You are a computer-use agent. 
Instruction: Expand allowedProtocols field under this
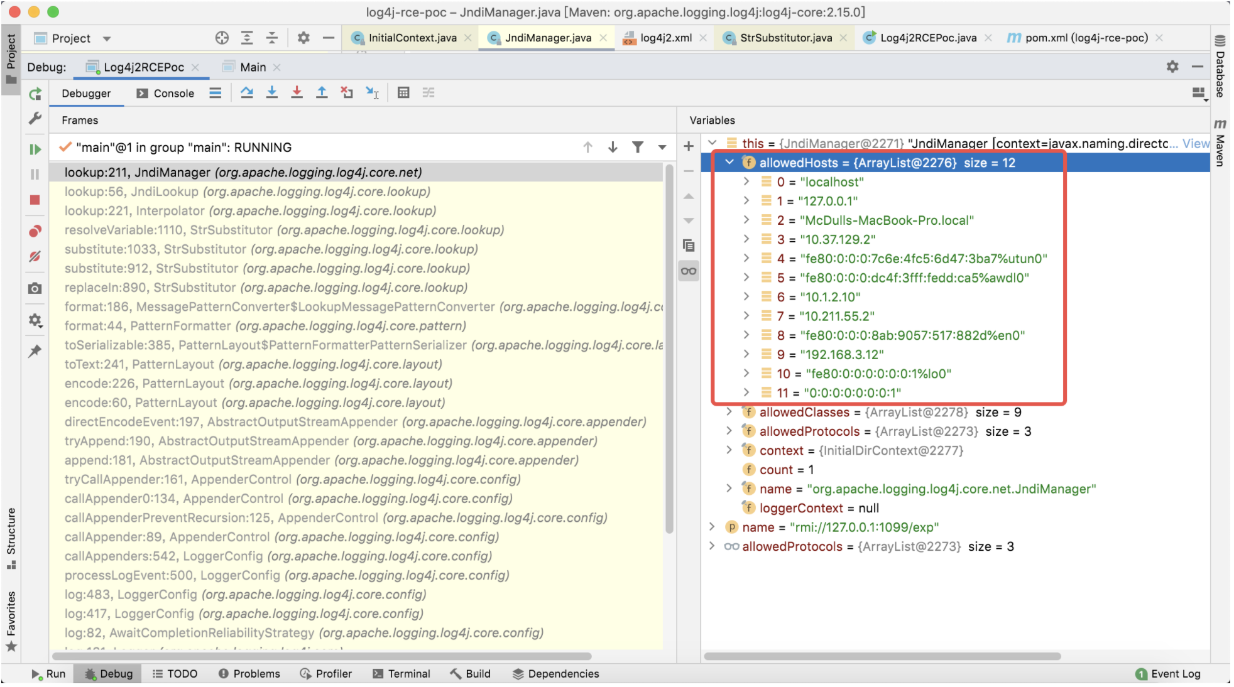click(729, 431)
